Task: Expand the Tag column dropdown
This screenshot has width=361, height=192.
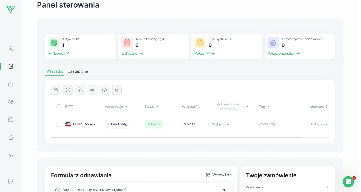Action: tap(268, 107)
